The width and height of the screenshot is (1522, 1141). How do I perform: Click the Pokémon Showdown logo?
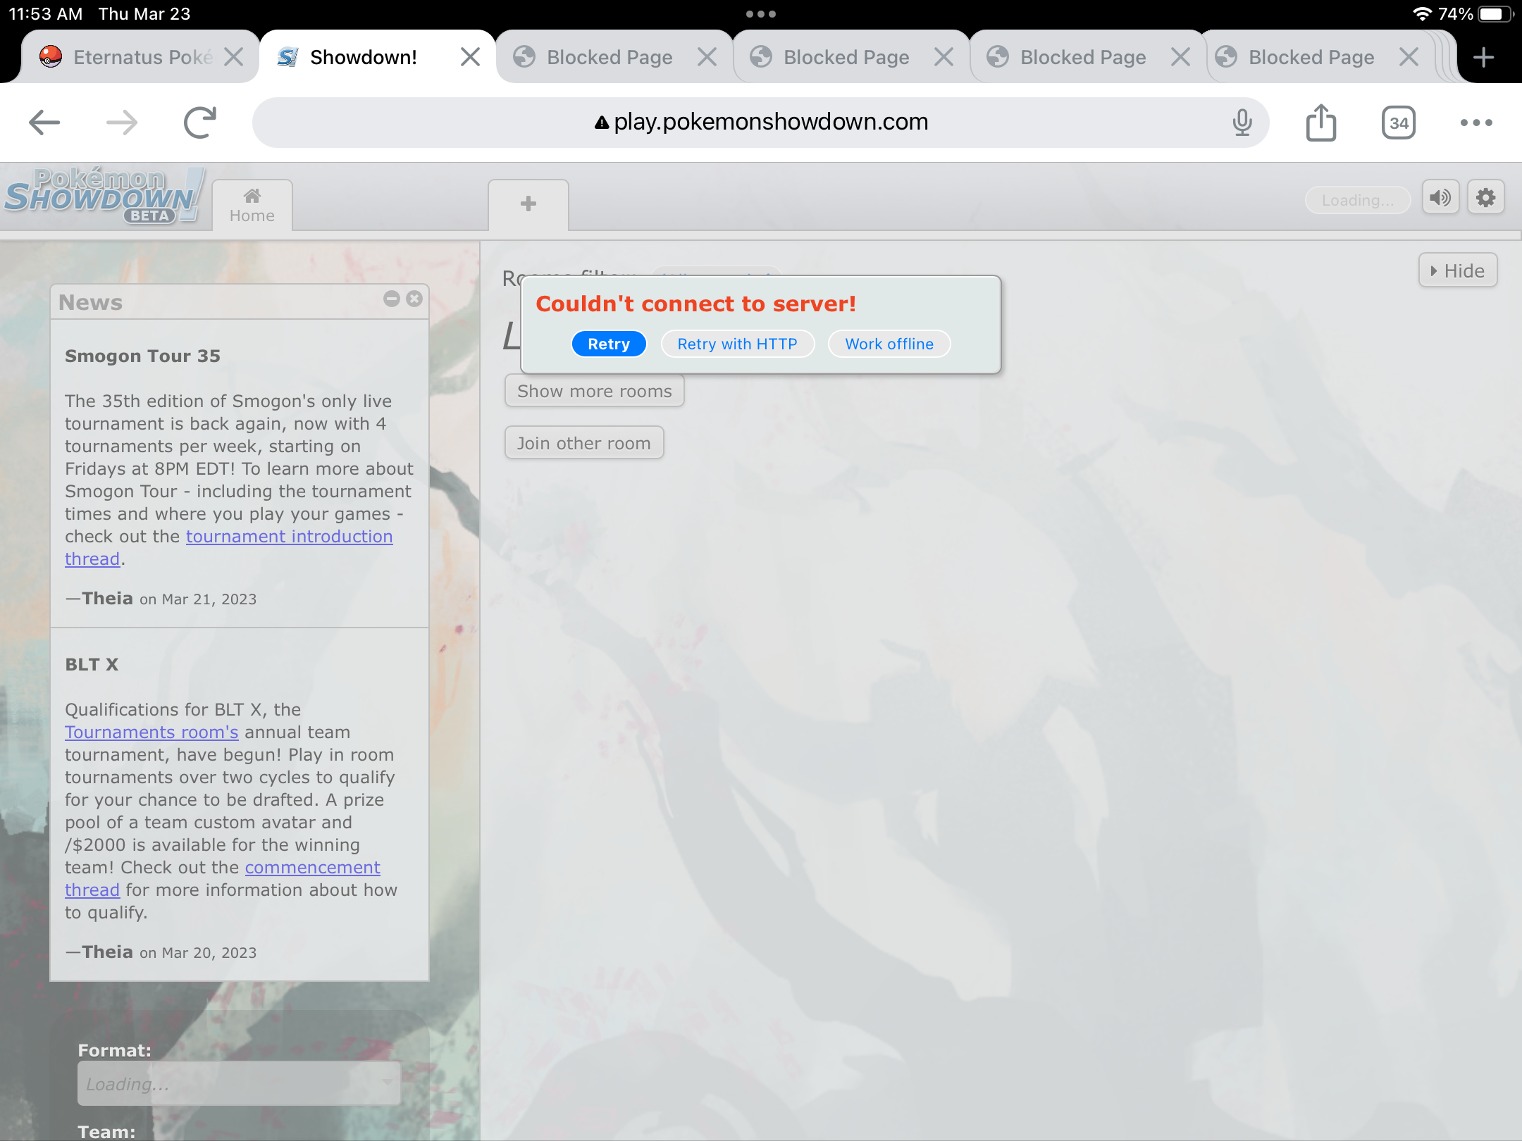coord(104,196)
